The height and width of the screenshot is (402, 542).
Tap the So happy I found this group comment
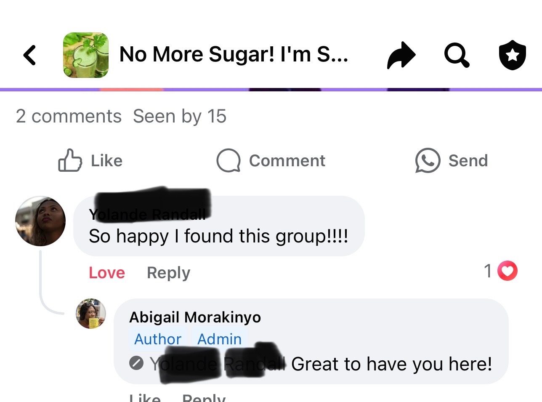[x=218, y=236]
